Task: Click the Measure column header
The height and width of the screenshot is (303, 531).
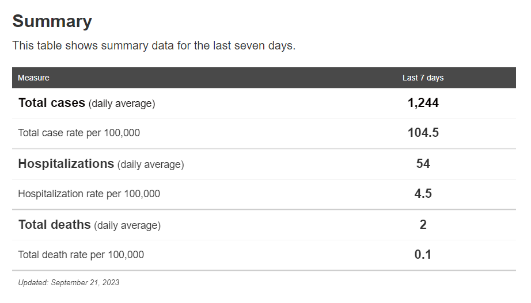Action: coord(33,78)
